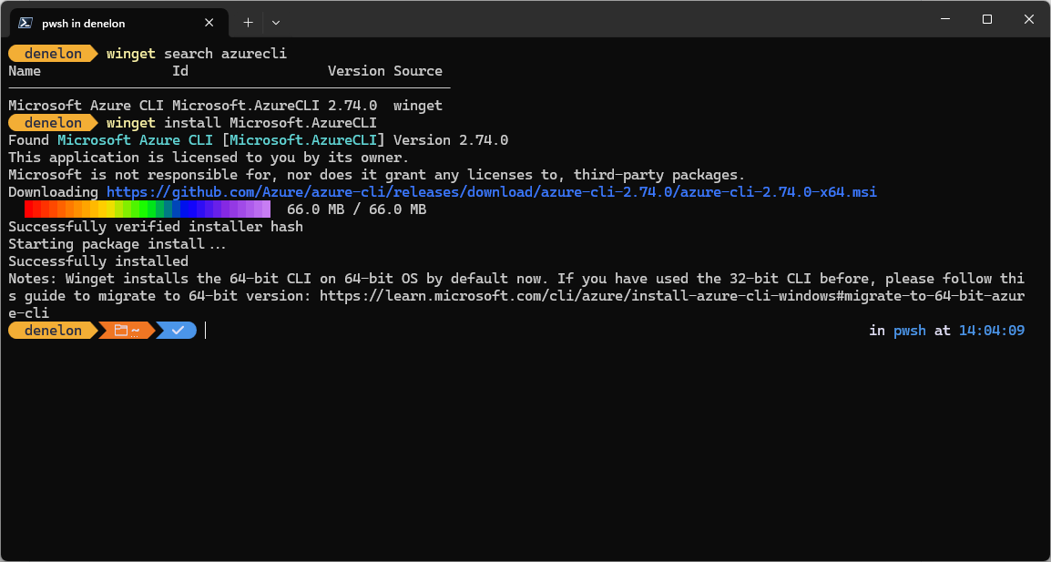Click the blue timestamp 14:04:09

(991, 330)
